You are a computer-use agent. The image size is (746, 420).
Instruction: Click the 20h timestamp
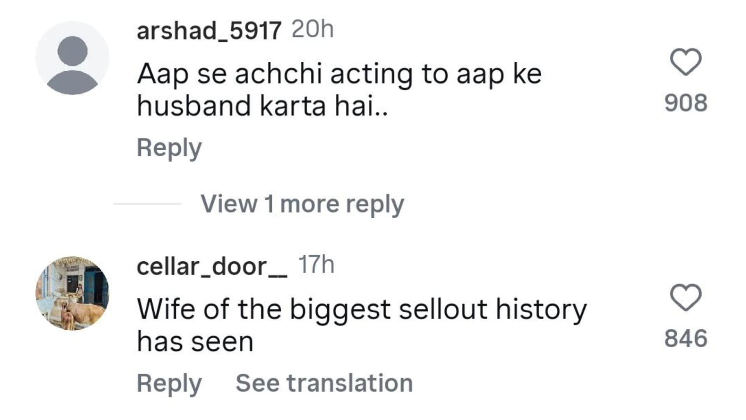click(x=312, y=29)
